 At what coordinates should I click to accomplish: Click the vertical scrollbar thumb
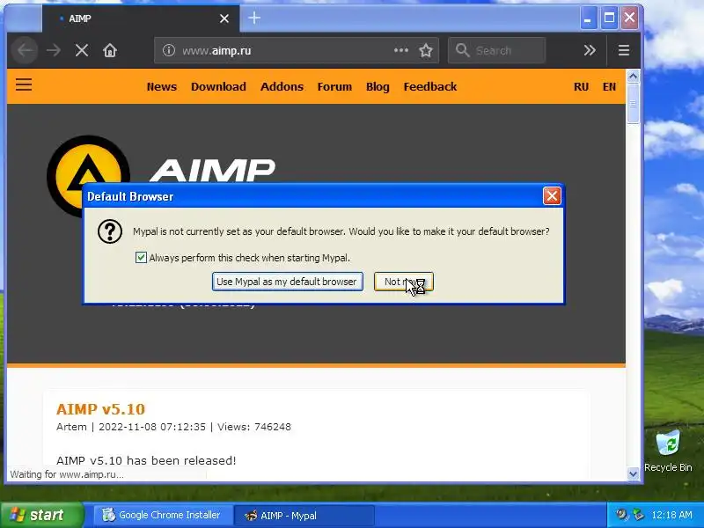633,103
